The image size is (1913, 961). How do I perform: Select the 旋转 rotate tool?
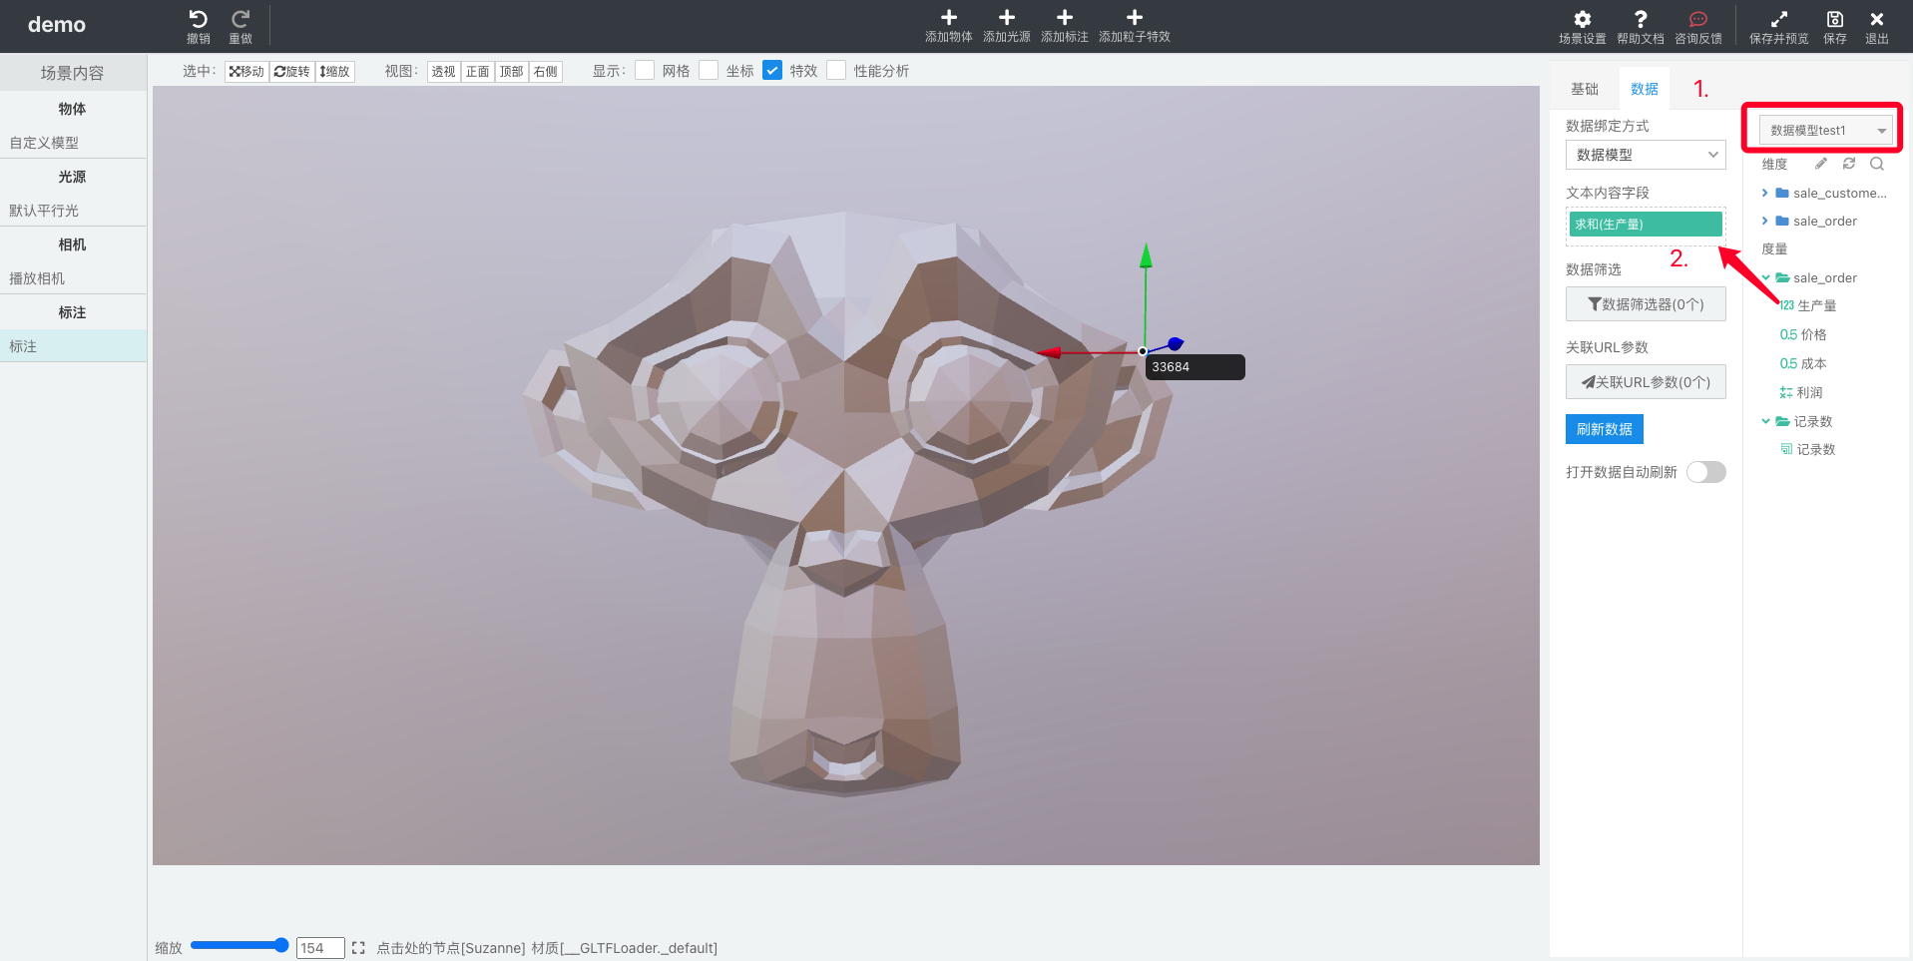pos(292,72)
